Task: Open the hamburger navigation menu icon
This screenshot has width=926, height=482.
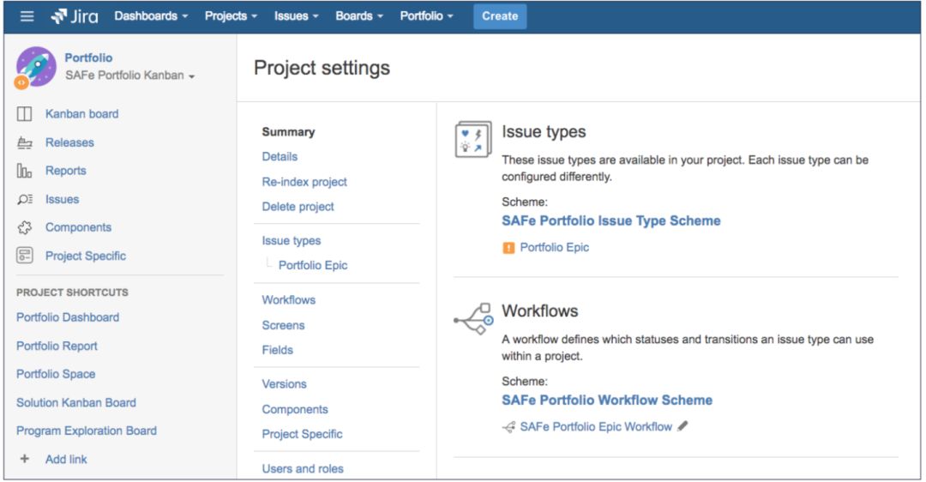Action: [x=27, y=16]
